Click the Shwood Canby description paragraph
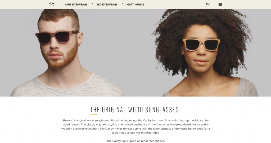Image resolution: width=271 pixels, height=143 pixels. pos(136,126)
